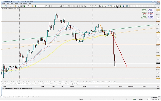Open the Profiles tool

point(6,6)
